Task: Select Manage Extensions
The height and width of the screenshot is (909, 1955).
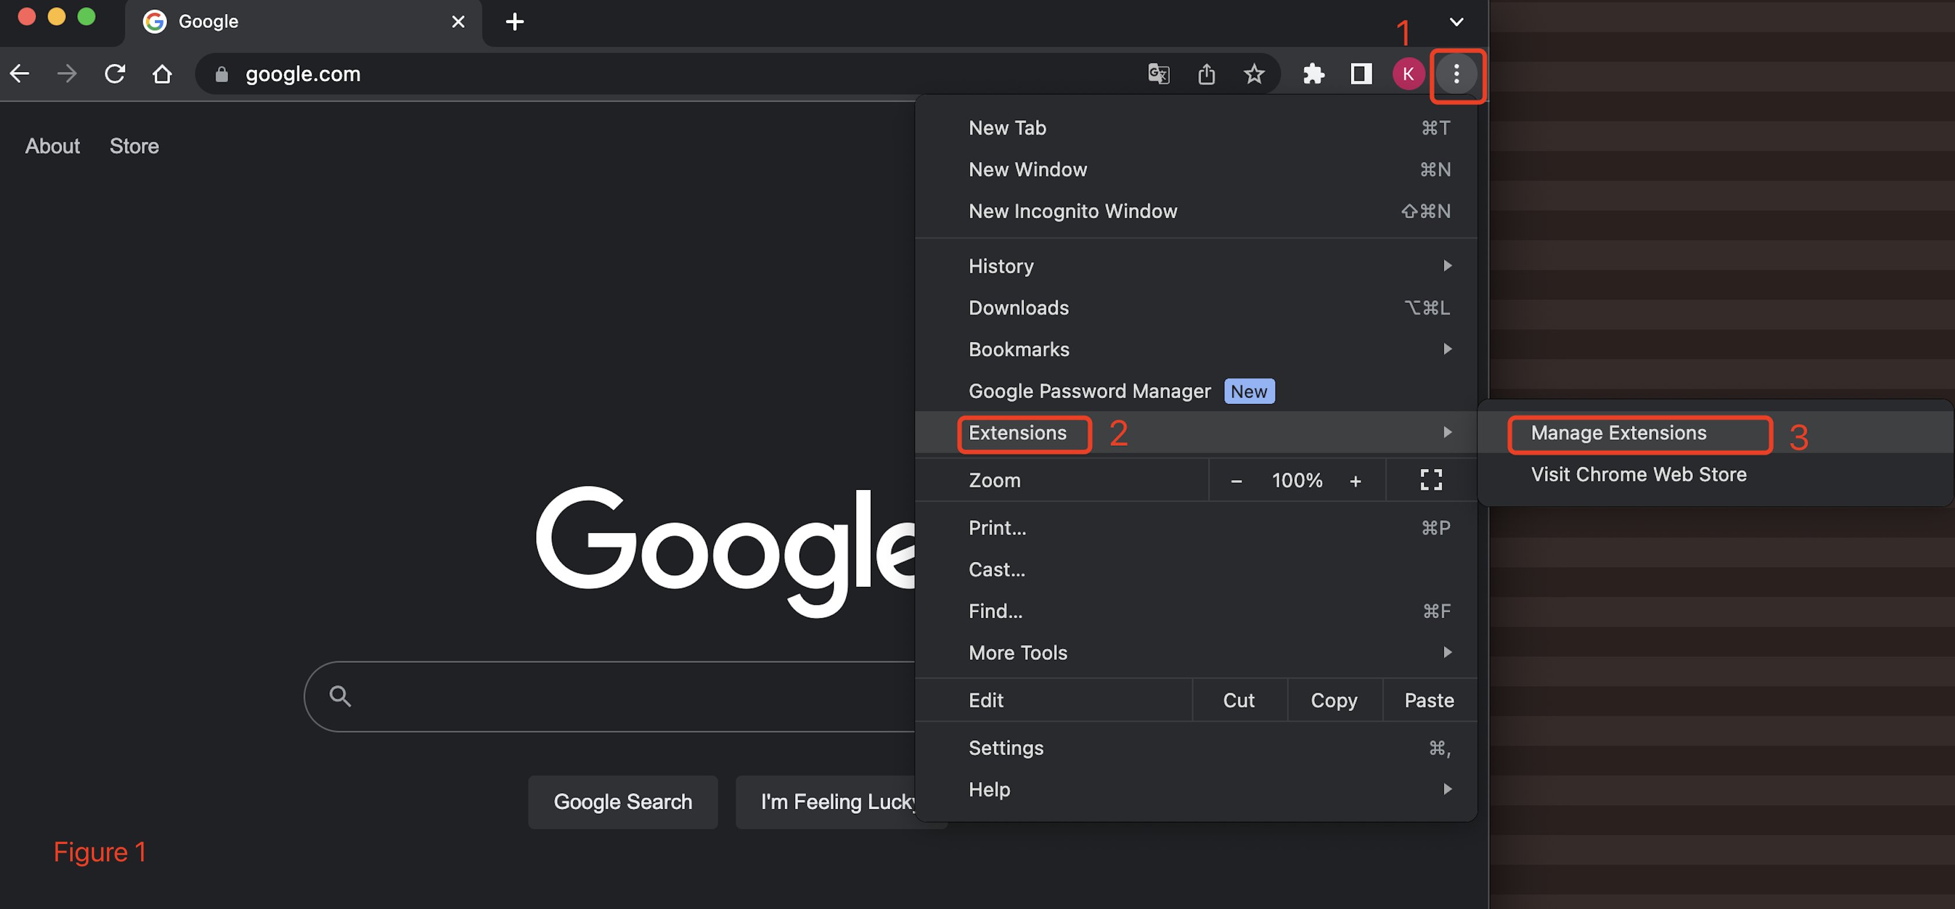Action: pyautogui.click(x=1715, y=432)
